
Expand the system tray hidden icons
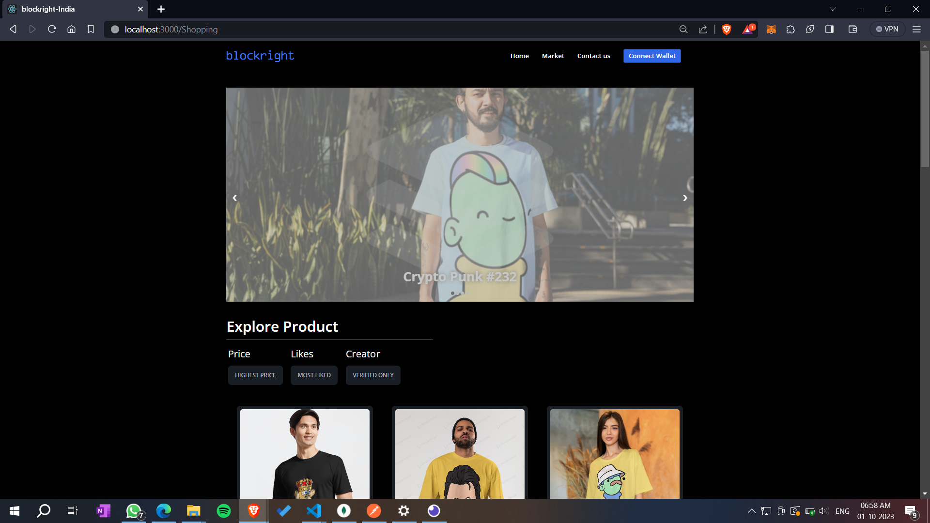[x=751, y=511]
